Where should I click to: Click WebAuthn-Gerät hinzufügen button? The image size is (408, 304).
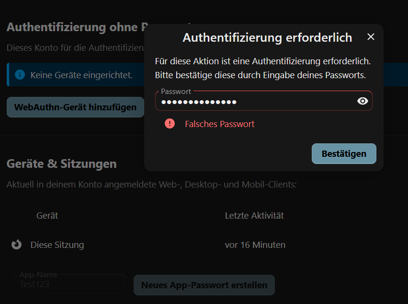pos(75,107)
